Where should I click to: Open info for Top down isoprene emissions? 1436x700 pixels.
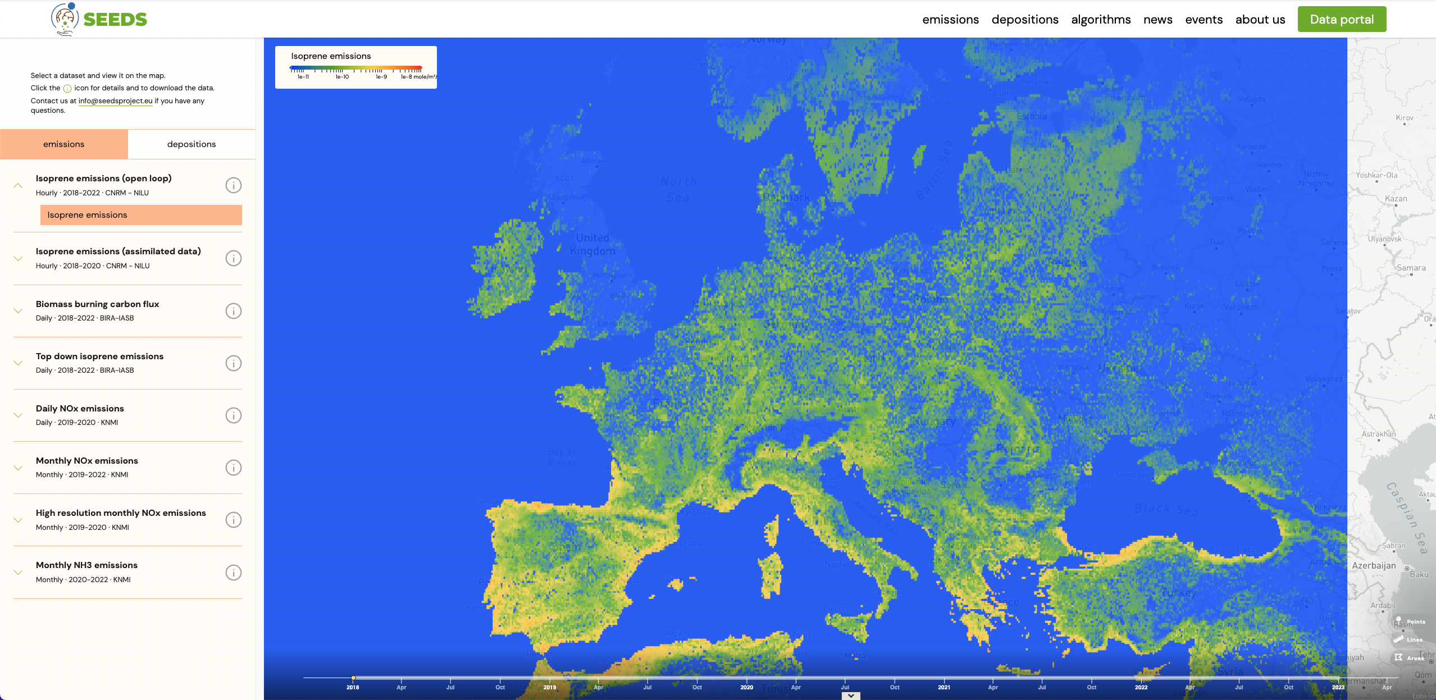pos(234,363)
